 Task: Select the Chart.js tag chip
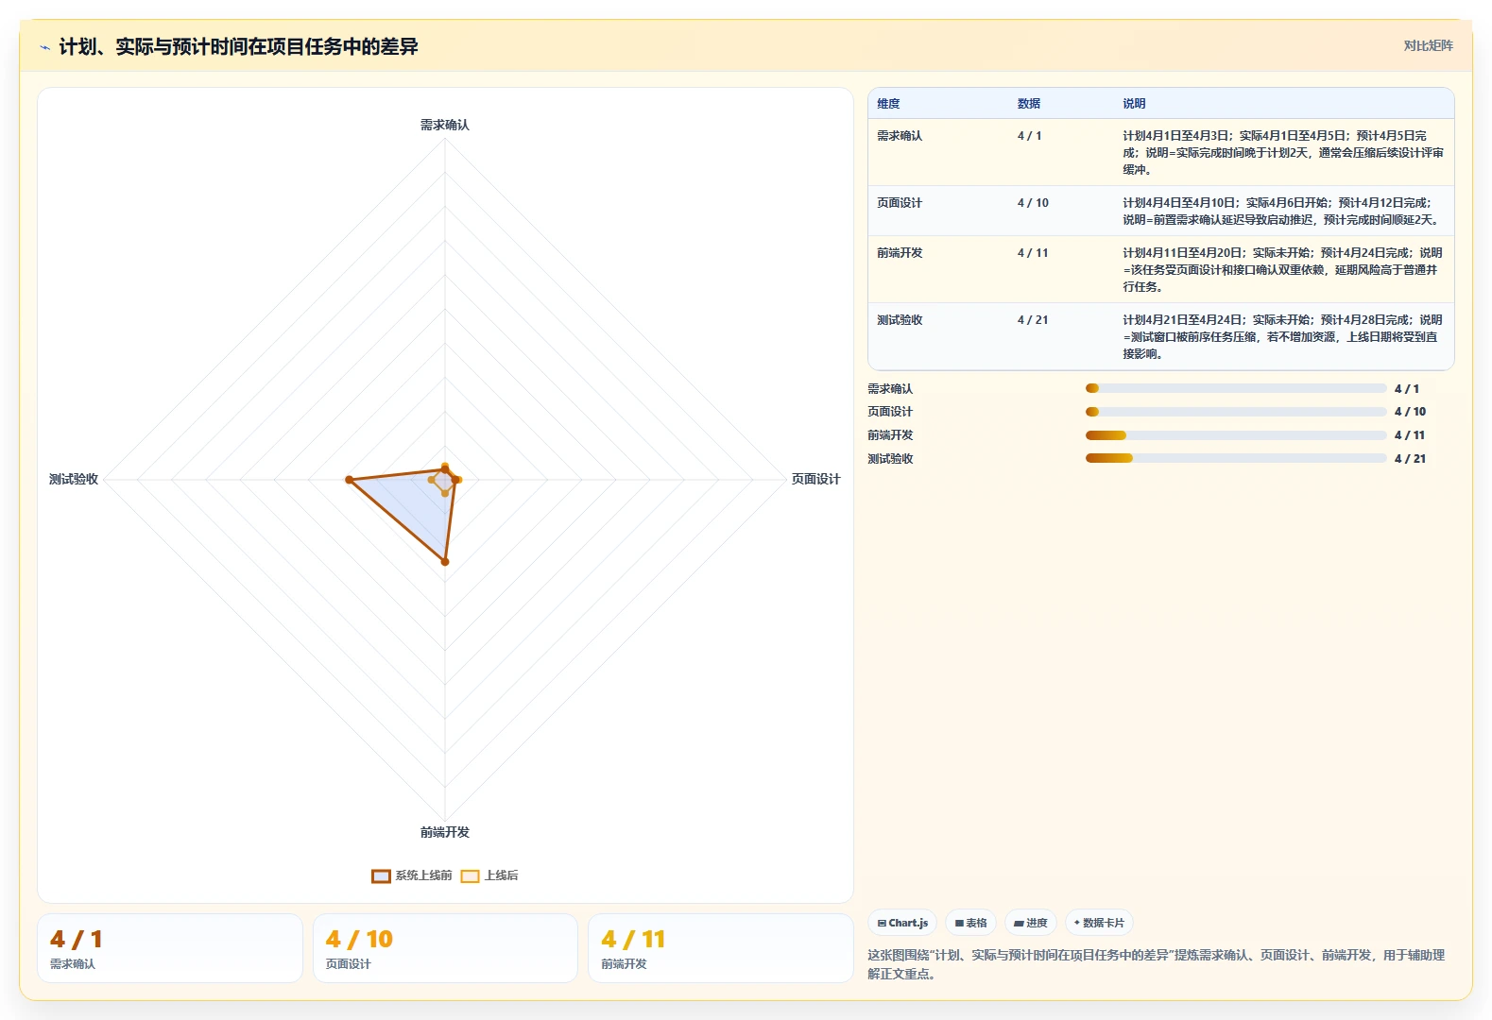coord(902,923)
